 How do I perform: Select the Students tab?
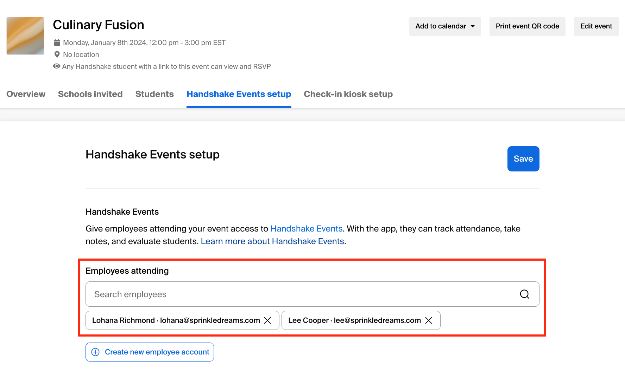click(x=154, y=94)
